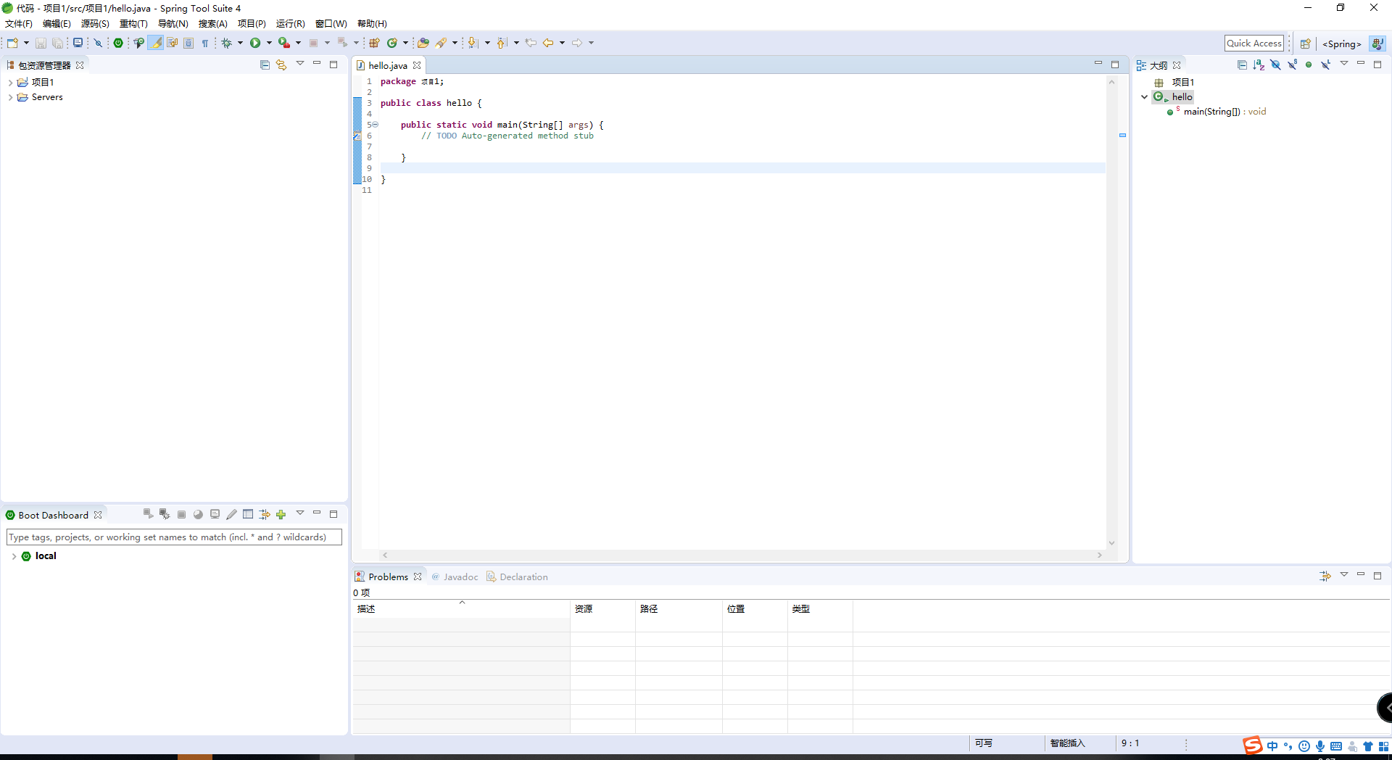1392x760 pixels.
Task: Open the Sogou input method tray icon
Action: (1252, 746)
